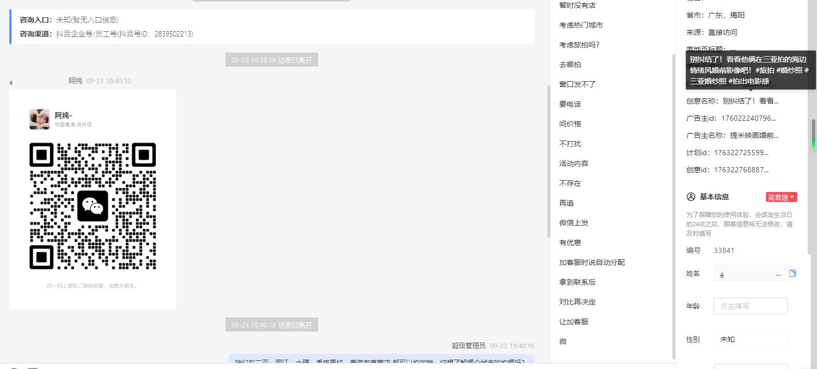Image resolution: width=817 pixels, height=369 pixels.
Task: Select the quick reply 活动内容
Action: click(573, 163)
